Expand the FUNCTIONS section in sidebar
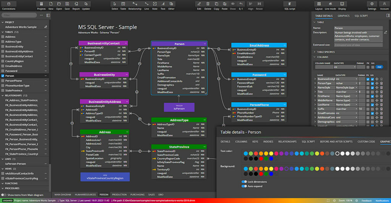The image size is (391, 203). pyautogui.click(x=3, y=183)
